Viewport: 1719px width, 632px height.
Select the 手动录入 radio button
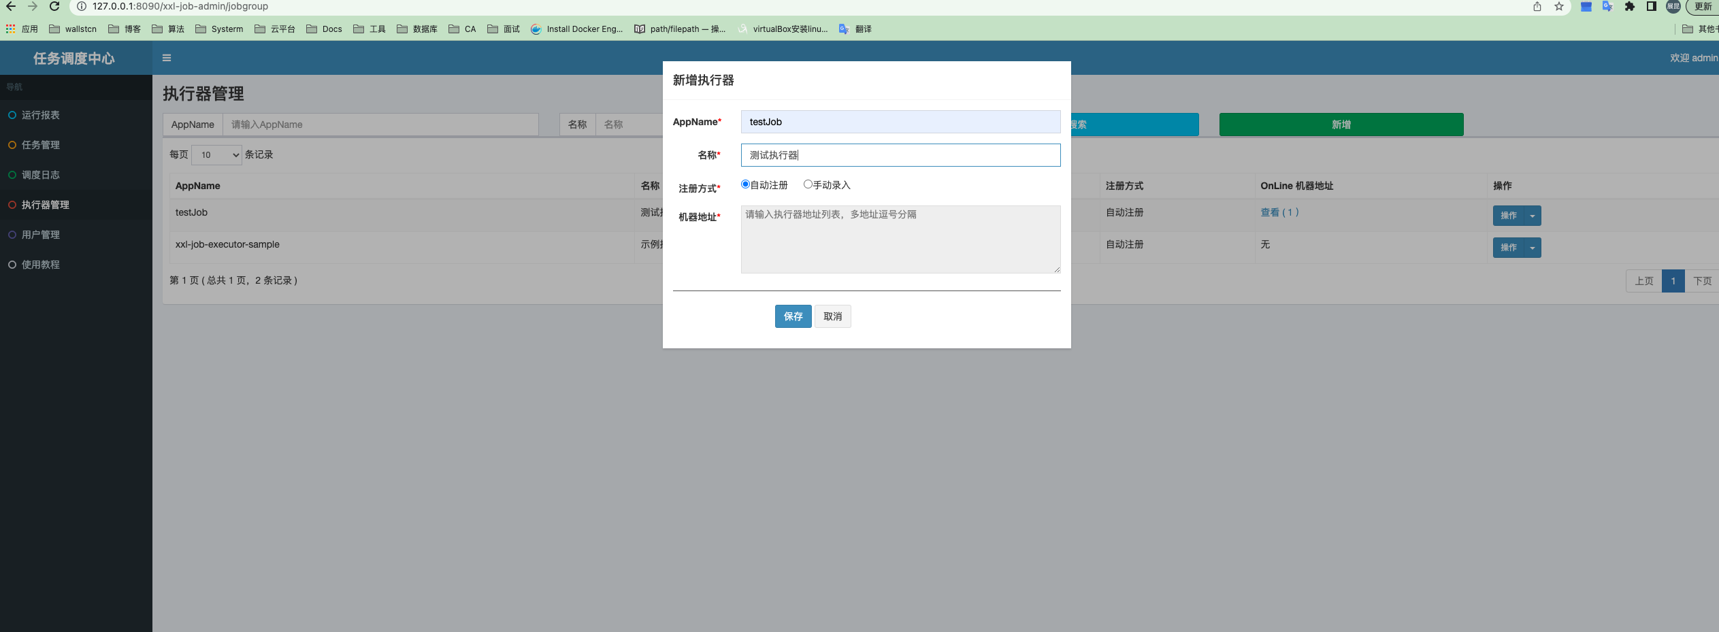pyautogui.click(x=808, y=184)
